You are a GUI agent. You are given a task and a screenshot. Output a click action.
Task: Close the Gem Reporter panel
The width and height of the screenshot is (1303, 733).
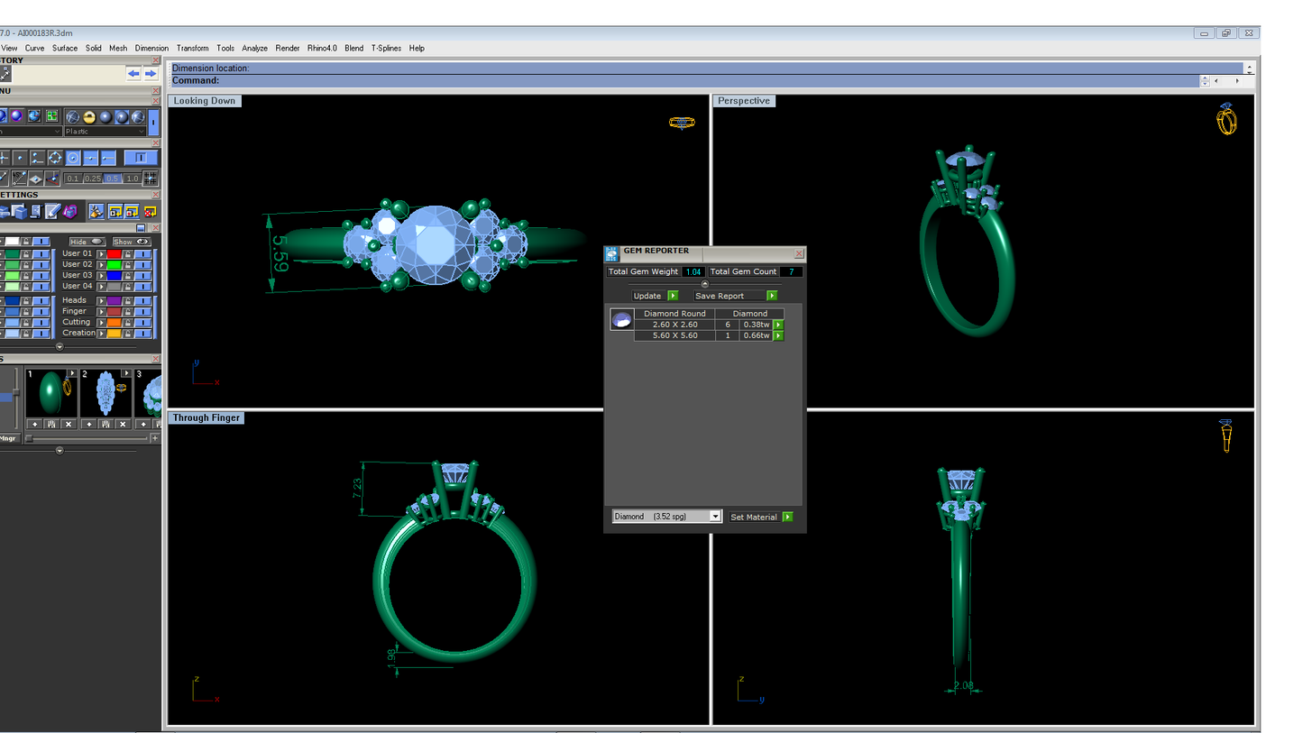click(x=799, y=254)
